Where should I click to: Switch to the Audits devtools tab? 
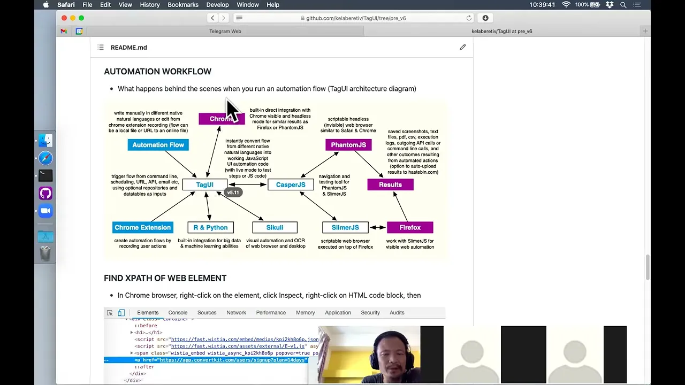[397, 313]
